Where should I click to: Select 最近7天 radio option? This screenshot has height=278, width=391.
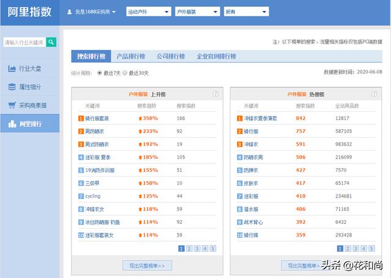pyautogui.click(x=100, y=73)
